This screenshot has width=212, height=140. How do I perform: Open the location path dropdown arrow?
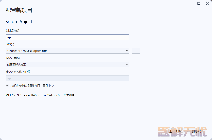coord(127,51)
